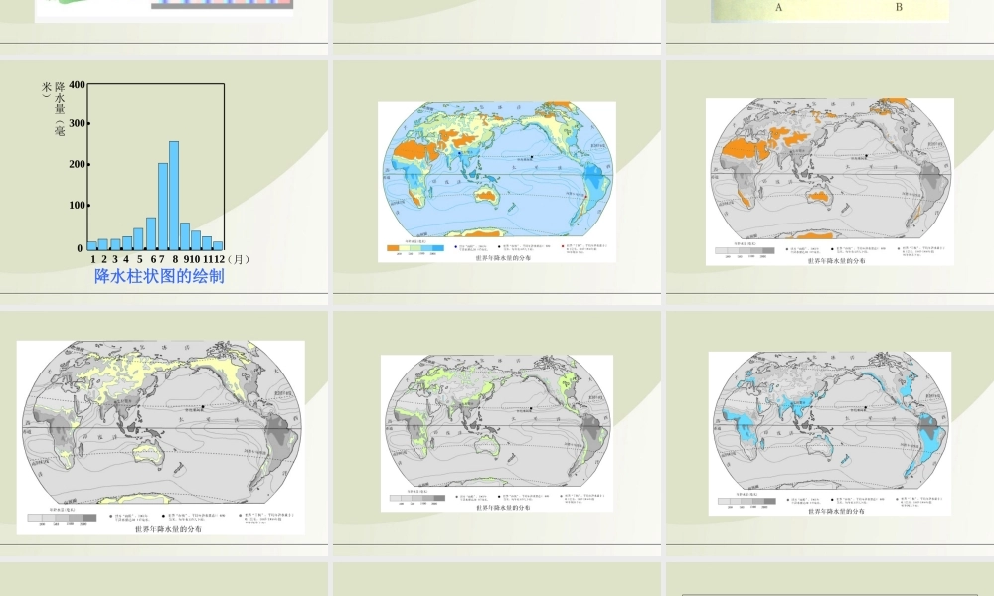Click the tallest bar for month 8
The width and height of the screenshot is (994, 596).
click(x=174, y=196)
